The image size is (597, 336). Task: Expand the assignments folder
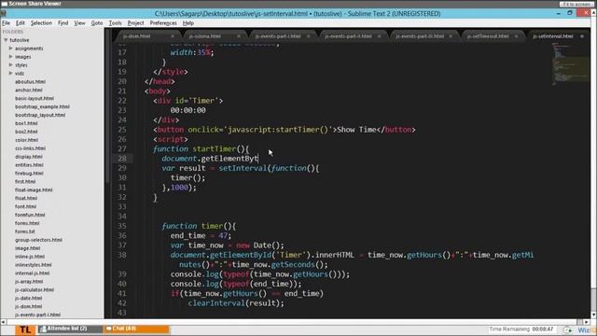pos(10,49)
